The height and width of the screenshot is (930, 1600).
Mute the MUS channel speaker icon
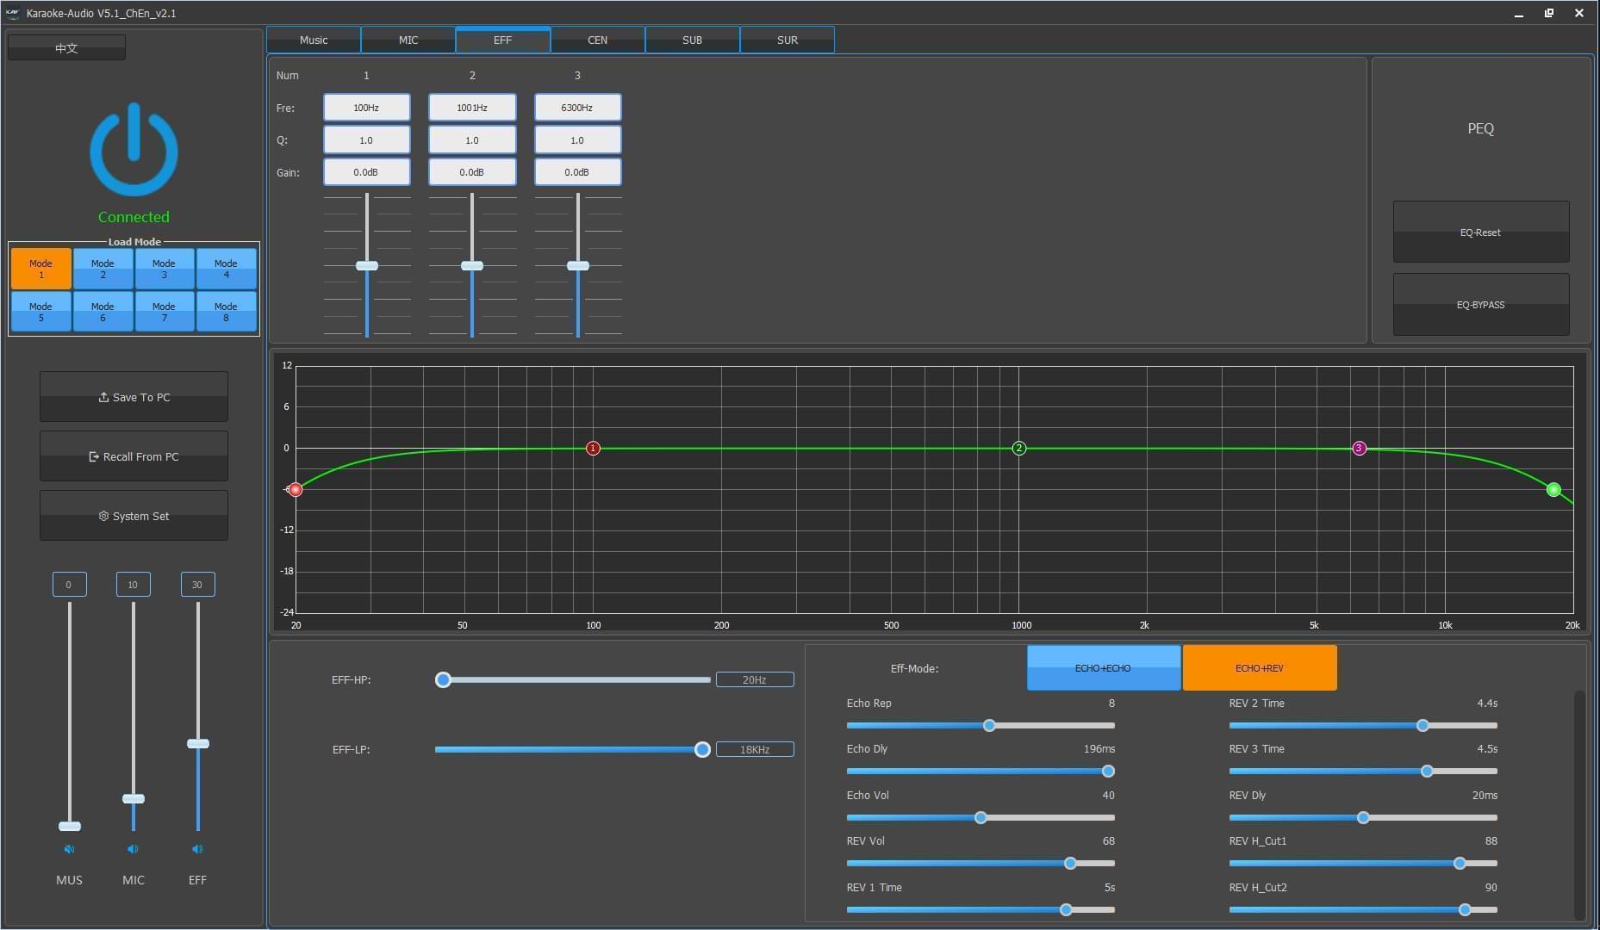tap(69, 849)
